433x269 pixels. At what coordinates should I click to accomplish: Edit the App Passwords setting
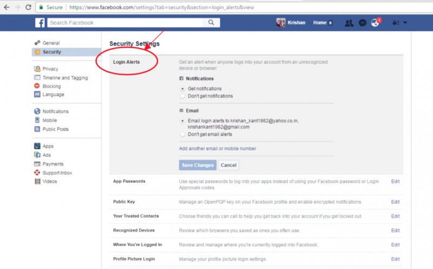[396, 181]
